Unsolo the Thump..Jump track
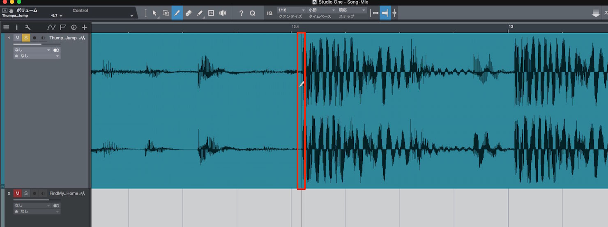The width and height of the screenshot is (608, 227). tap(26, 38)
